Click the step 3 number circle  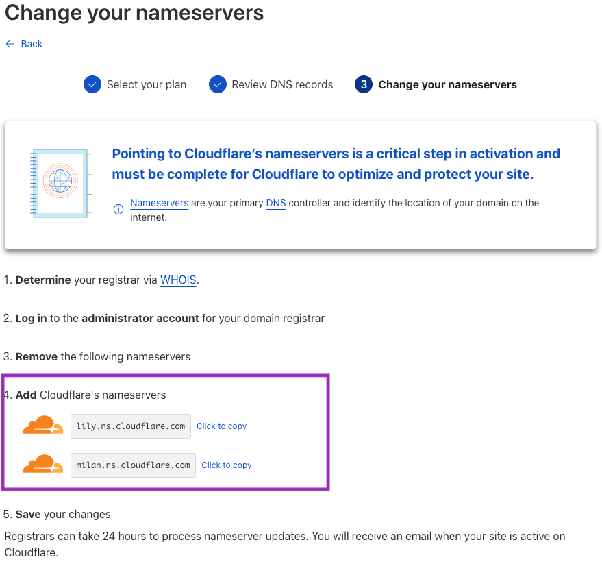364,84
